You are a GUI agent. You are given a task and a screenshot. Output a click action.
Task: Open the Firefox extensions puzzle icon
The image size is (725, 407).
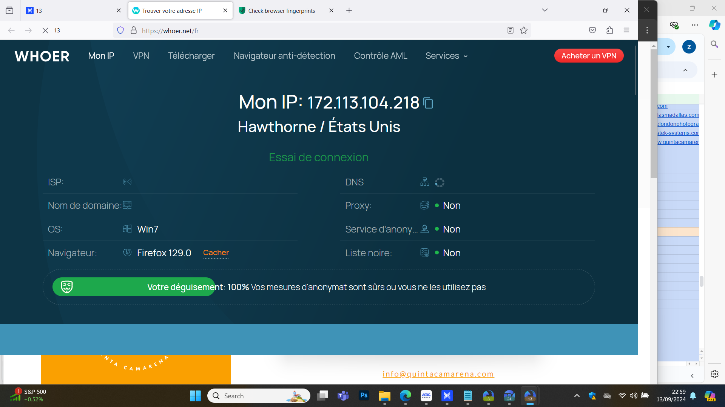[609, 31]
